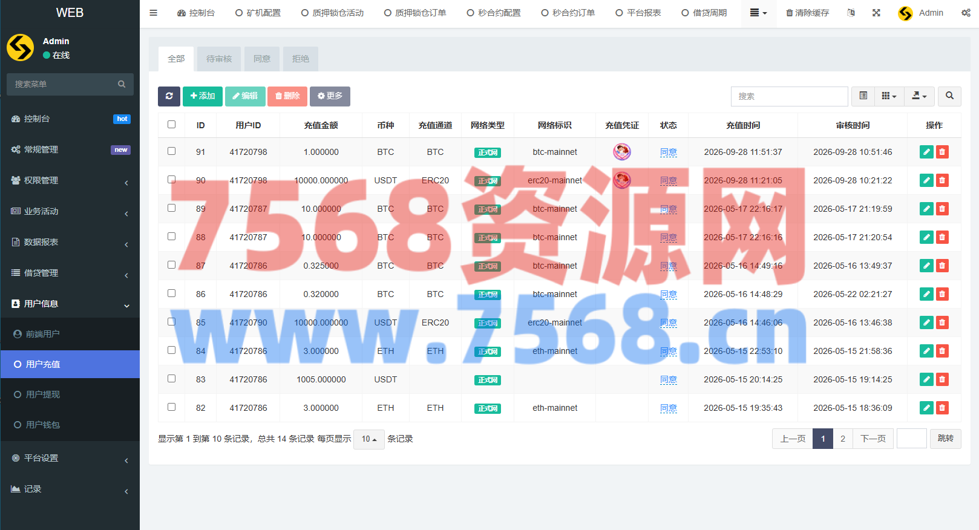Click the 跳转 jump button
979x530 pixels.
pyautogui.click(x=946, y=439)
